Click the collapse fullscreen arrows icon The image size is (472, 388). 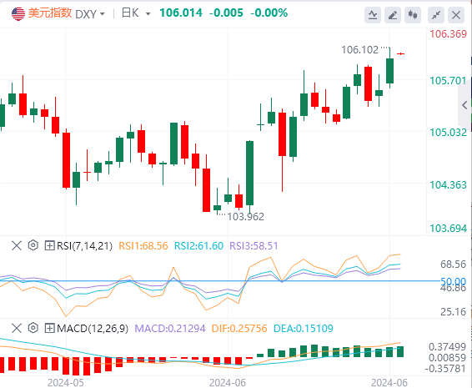point(436,14)
